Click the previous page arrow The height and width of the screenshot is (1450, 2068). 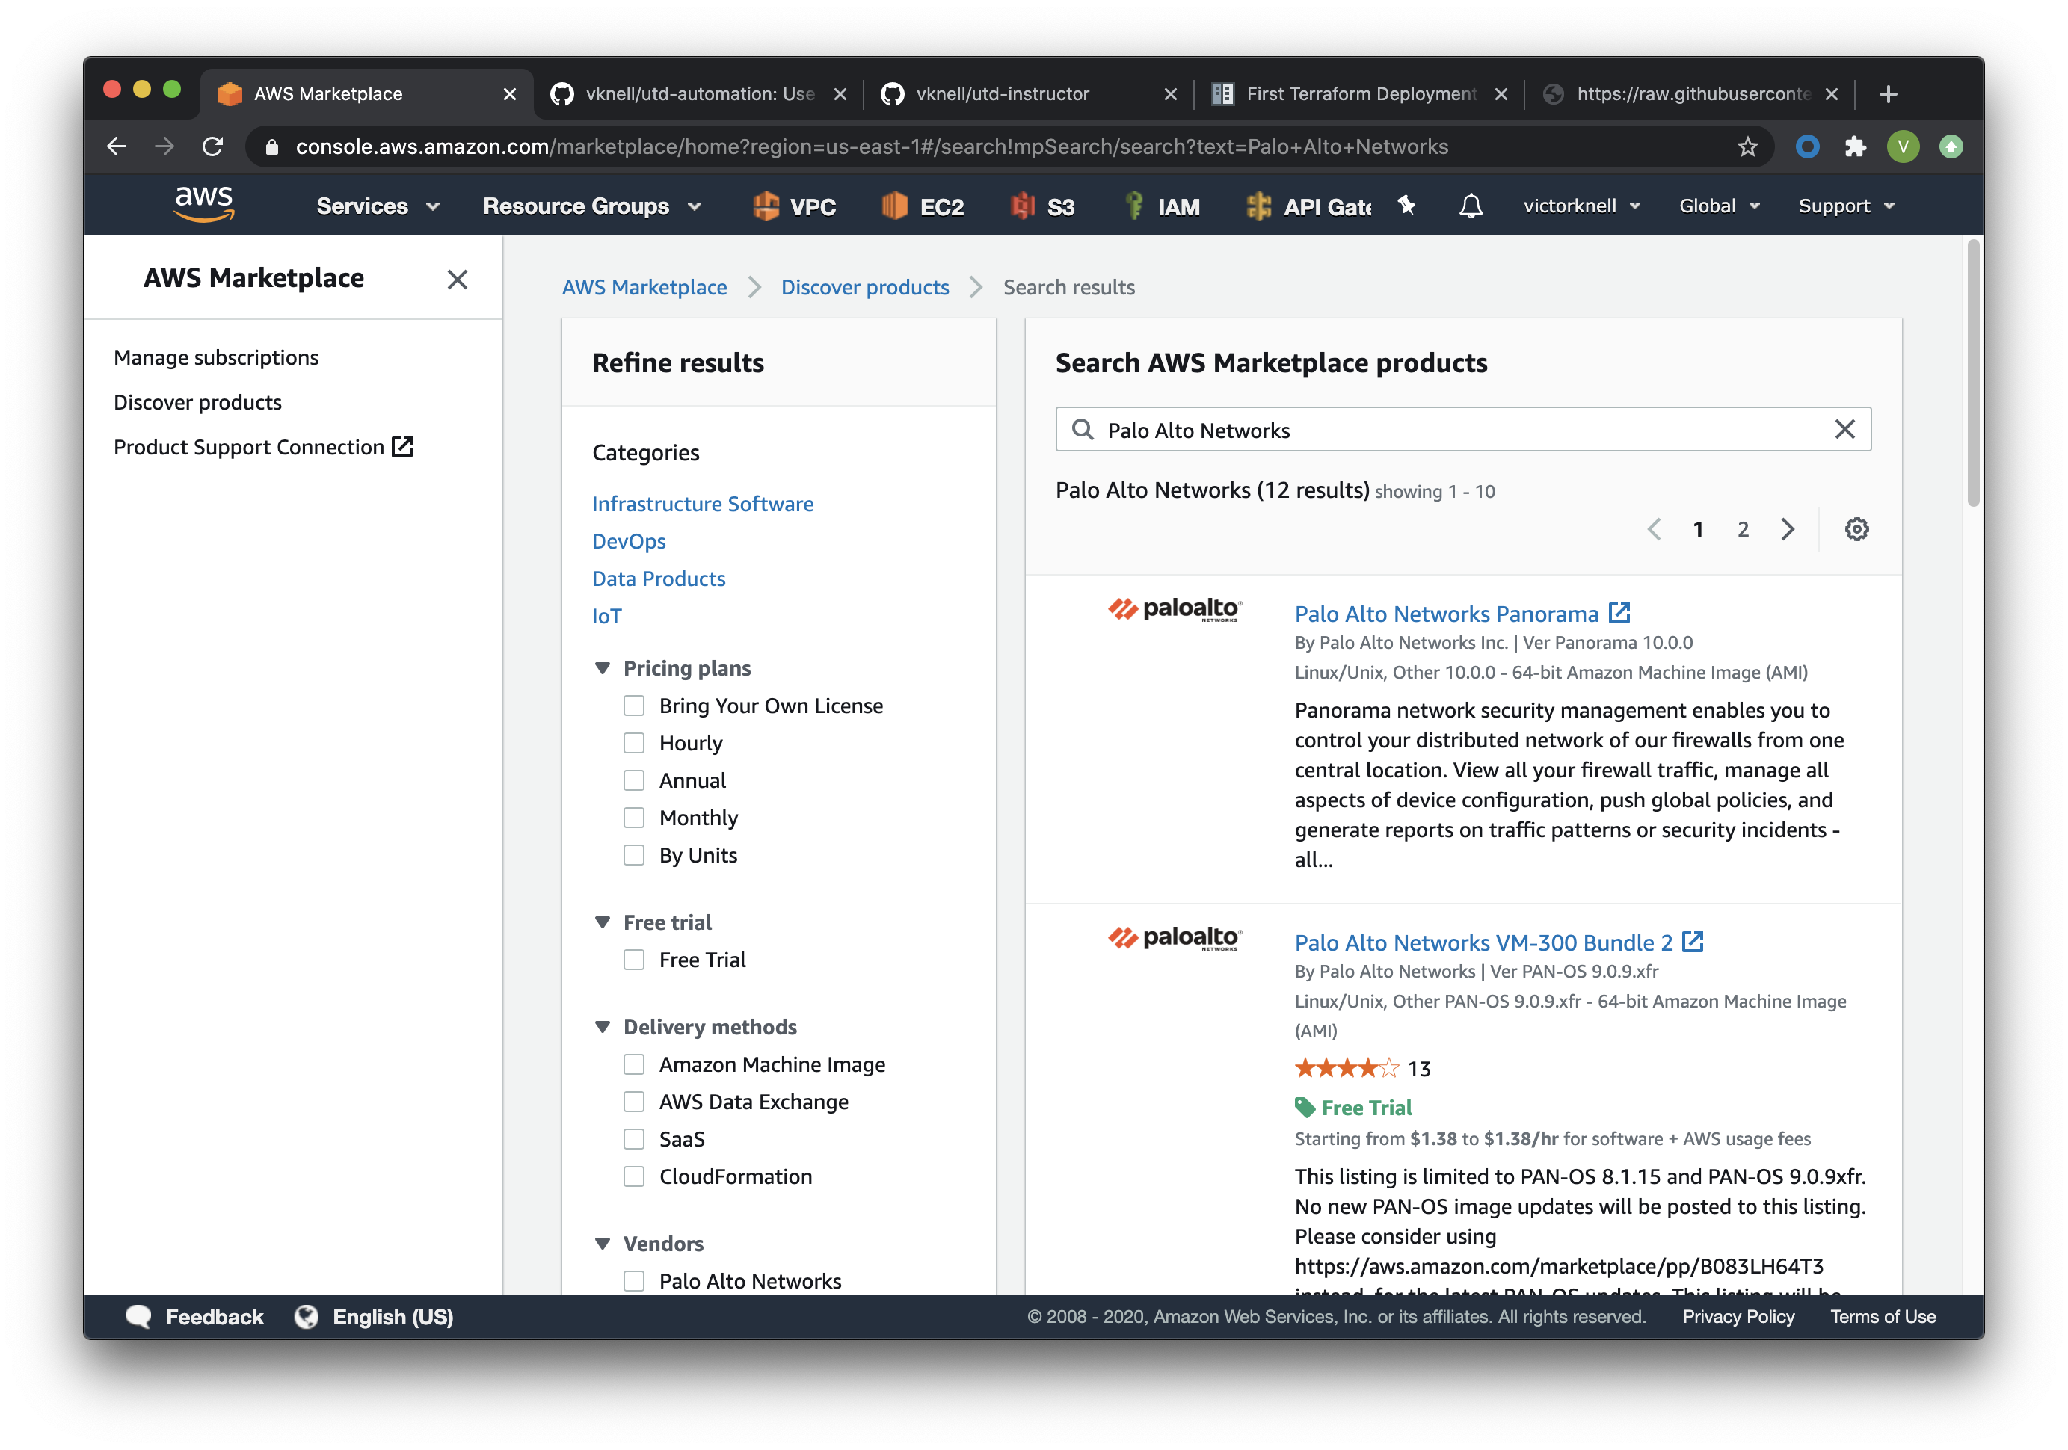[1654, 528]
